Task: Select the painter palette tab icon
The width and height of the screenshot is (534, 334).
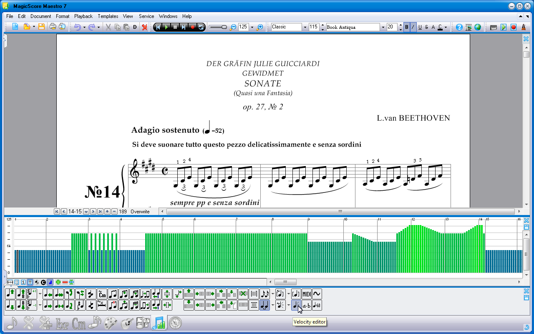Action: click(111, 323)
